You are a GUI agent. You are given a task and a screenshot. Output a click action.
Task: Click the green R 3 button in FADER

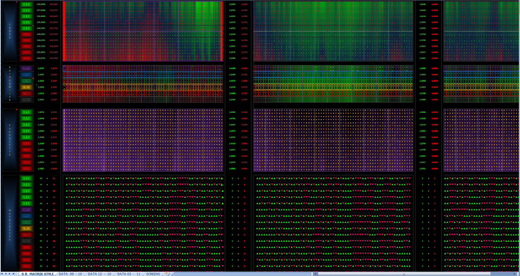(x=26, y=16)
